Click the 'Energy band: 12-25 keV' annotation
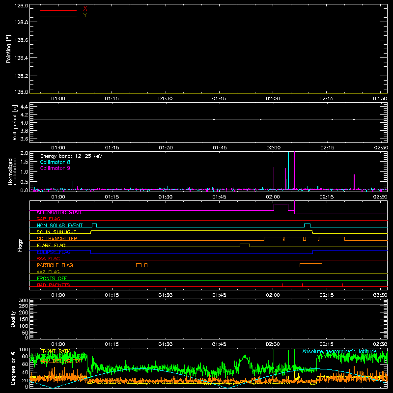The image size is (393, 393). [x=71, y=156]
